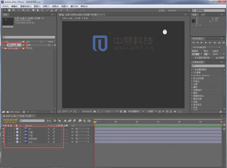
Task: Open the RAM preview options dropdown
Action: 206,47
